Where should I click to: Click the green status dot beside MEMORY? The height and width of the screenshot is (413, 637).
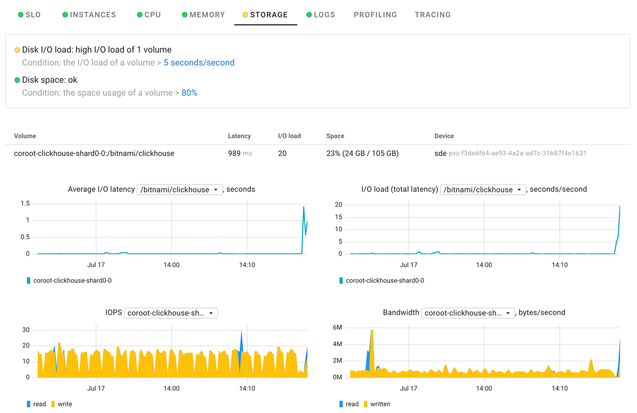[x=185, y=15]
